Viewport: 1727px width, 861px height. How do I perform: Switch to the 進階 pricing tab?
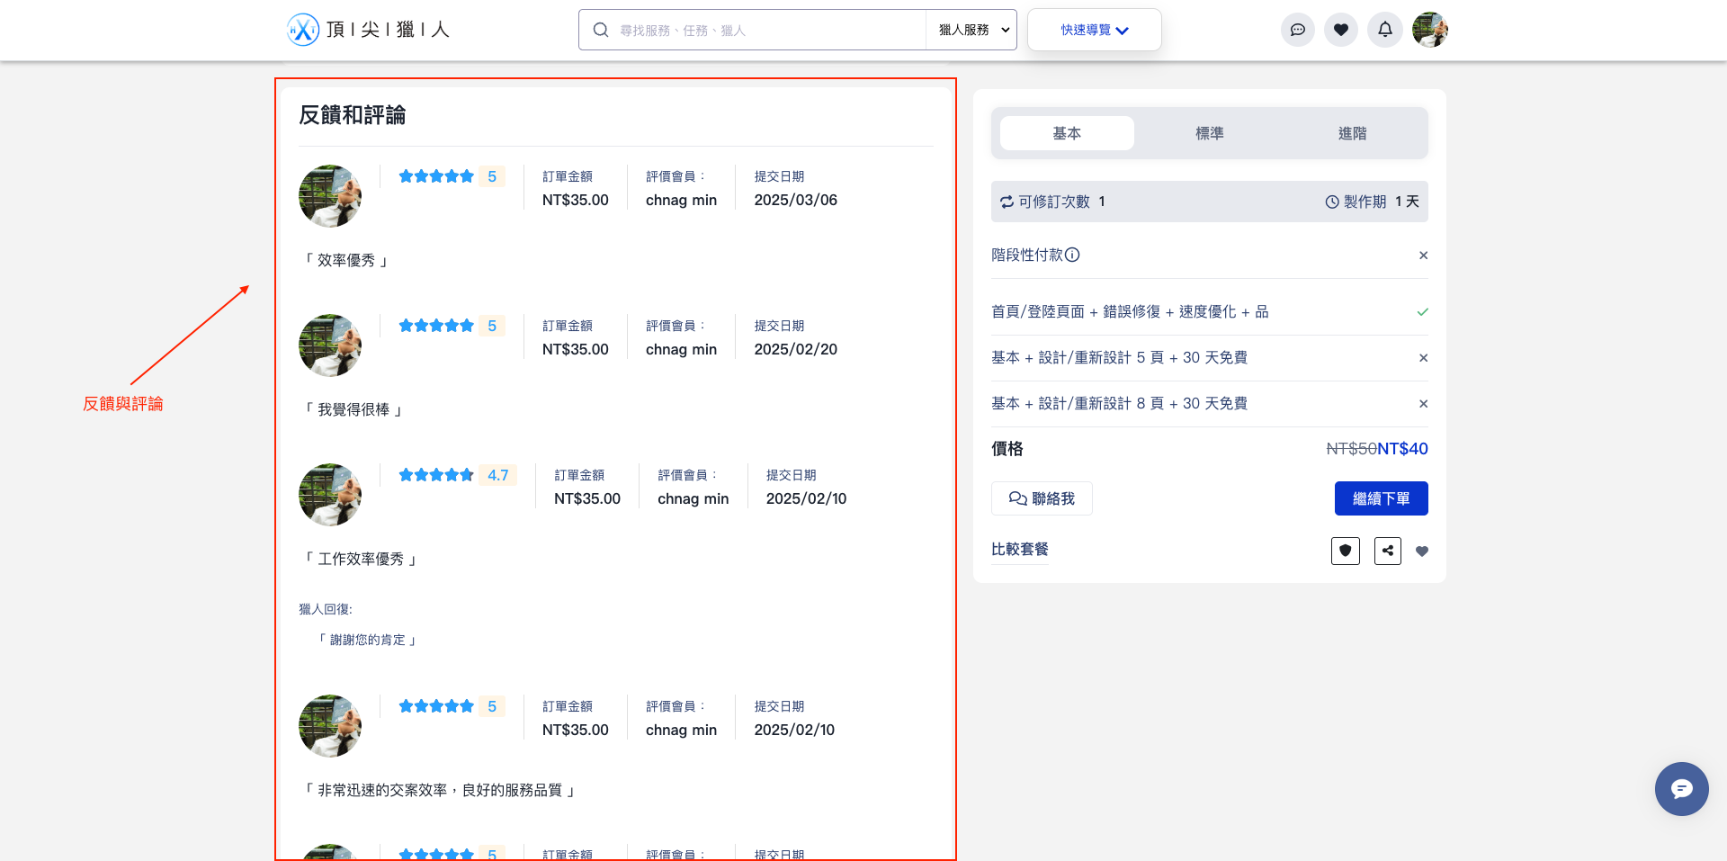pos(1352,132)
